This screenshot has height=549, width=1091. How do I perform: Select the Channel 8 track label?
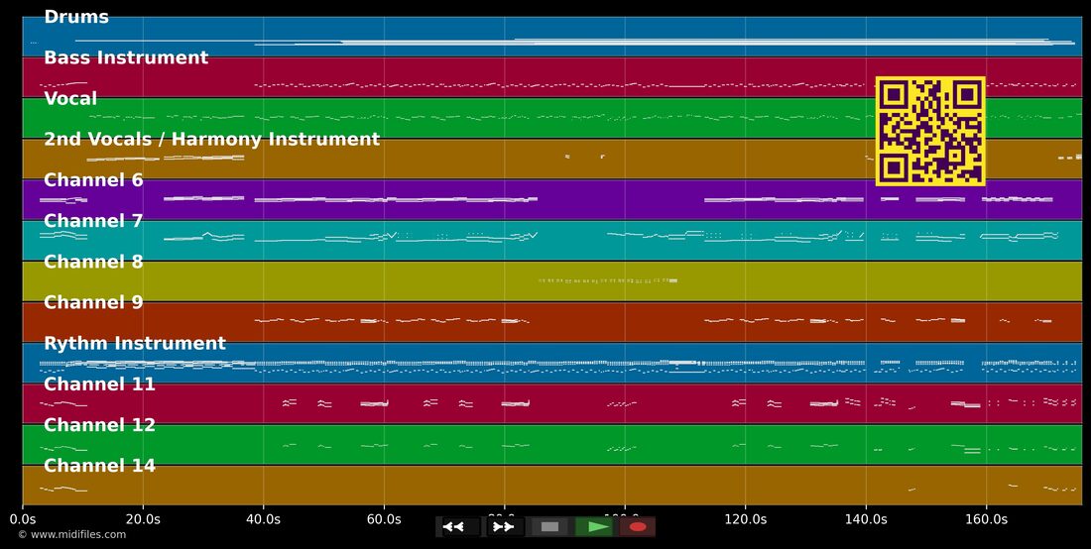click(x=93, y=262)
